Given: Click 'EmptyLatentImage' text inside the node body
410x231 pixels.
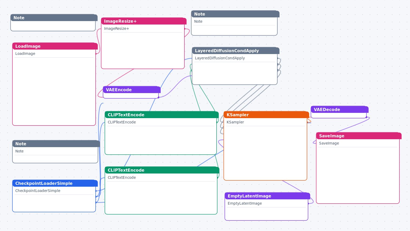Looking at the screenshot, I should [245, 203].
